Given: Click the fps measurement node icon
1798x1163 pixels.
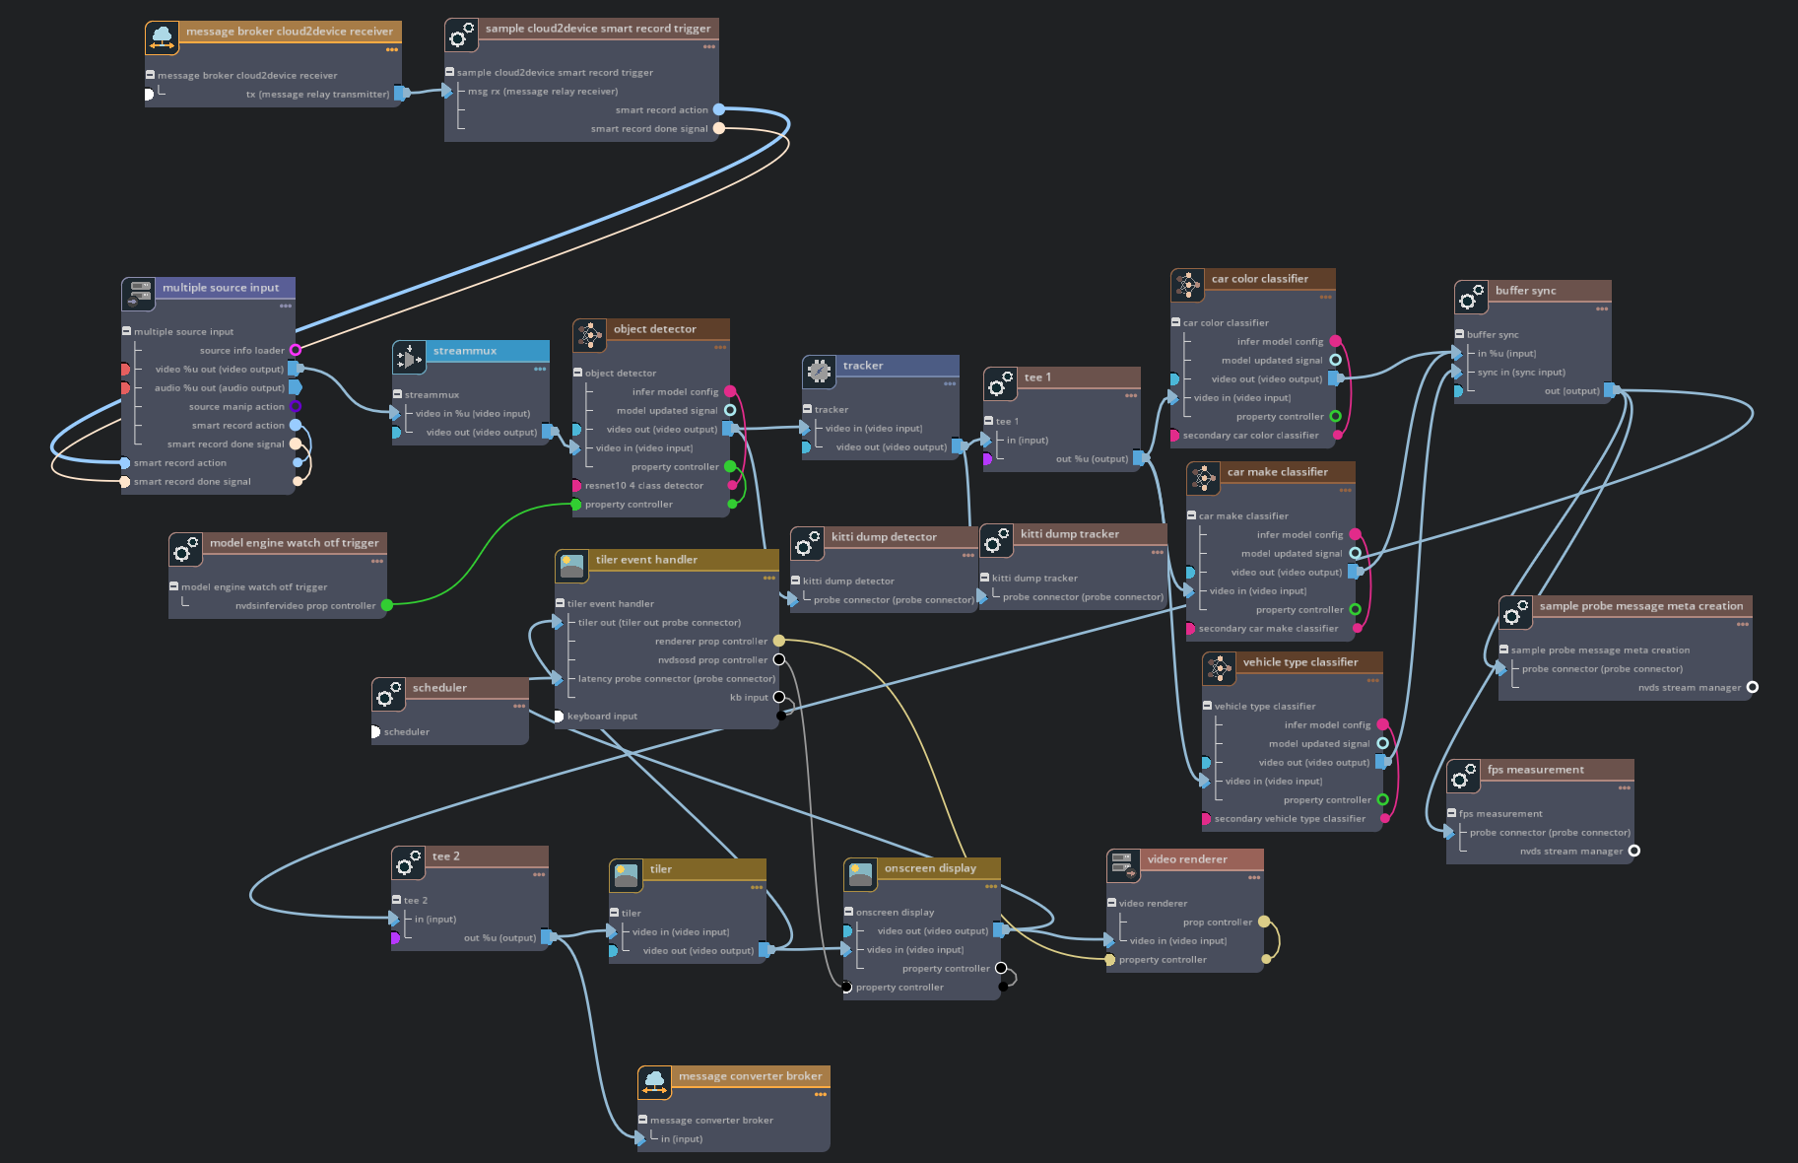Looking at the screenshot, I should pos(1463,776).
